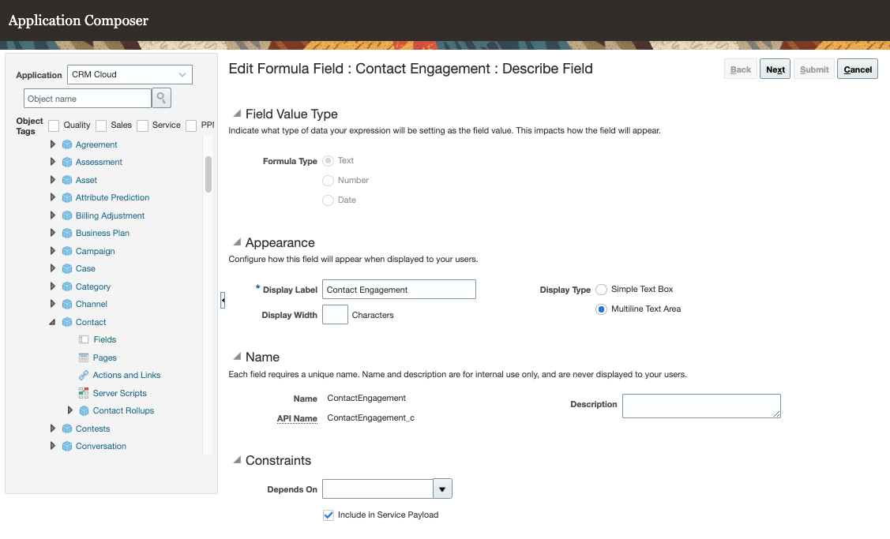Click inside the Description text field

701,406
